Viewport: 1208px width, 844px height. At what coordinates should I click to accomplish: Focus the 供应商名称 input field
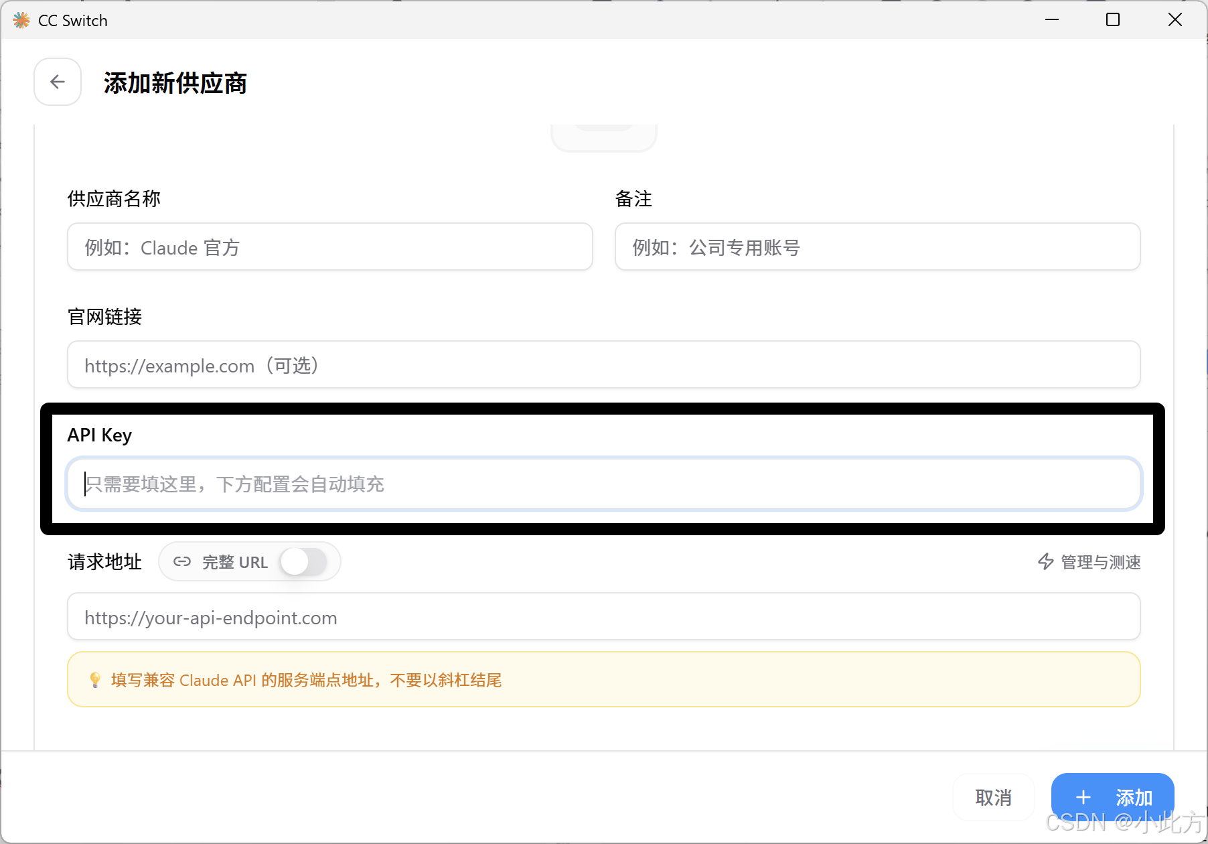pyautogui.click(x=330, y=247)
